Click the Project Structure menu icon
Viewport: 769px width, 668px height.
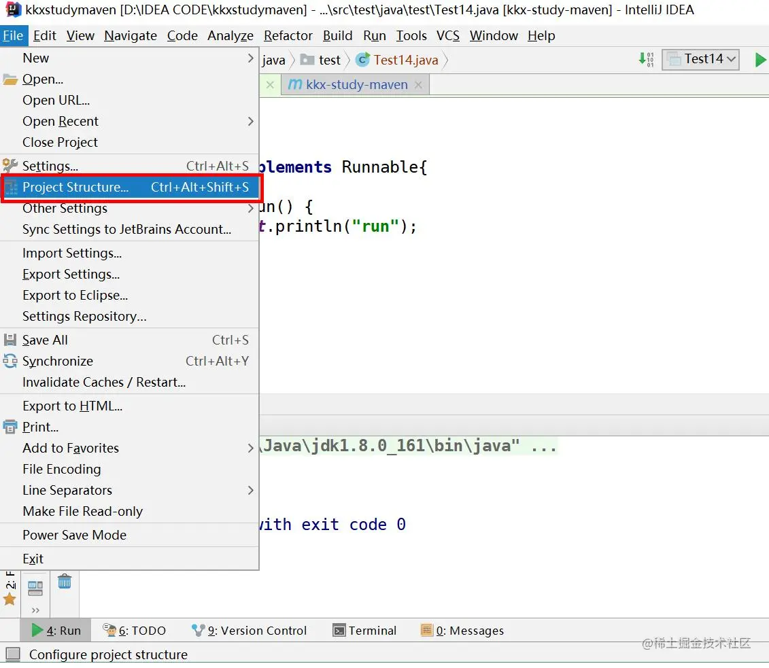point(10,187)
